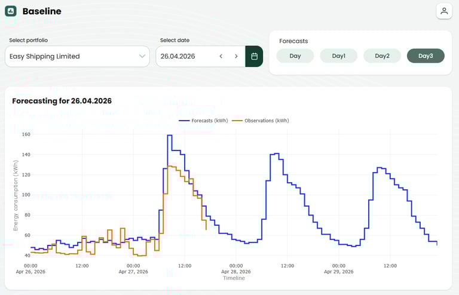Click the Energy consumption (kWh) axis title
This screenshot has height=295, width=459.
pos(16,195)
